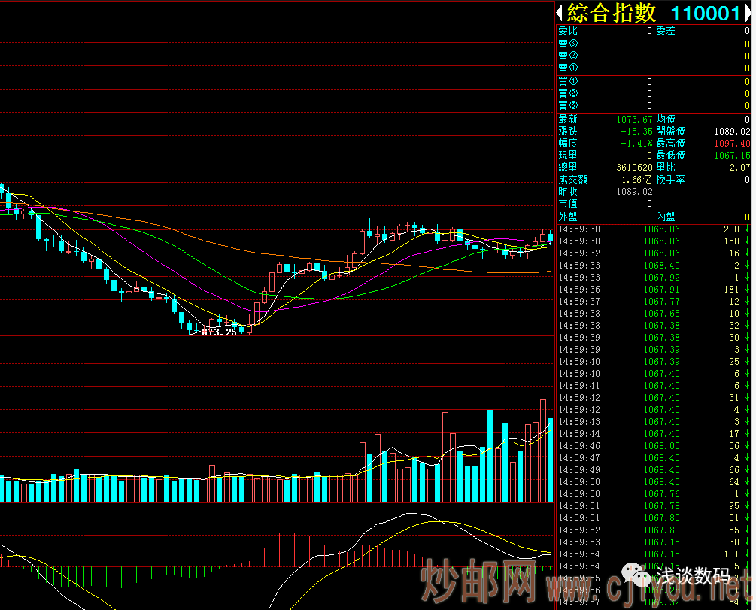Image resolution: width=756 pixels, height=610 pixels.
Task: Click the 14:59:49 tick row with volume 66
Action: click(x=654, y=470)
